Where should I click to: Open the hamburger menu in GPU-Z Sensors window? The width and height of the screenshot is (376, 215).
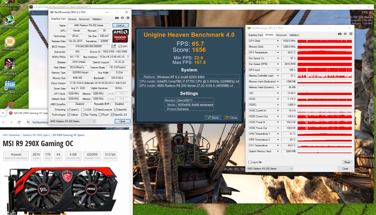coord(351,34)
